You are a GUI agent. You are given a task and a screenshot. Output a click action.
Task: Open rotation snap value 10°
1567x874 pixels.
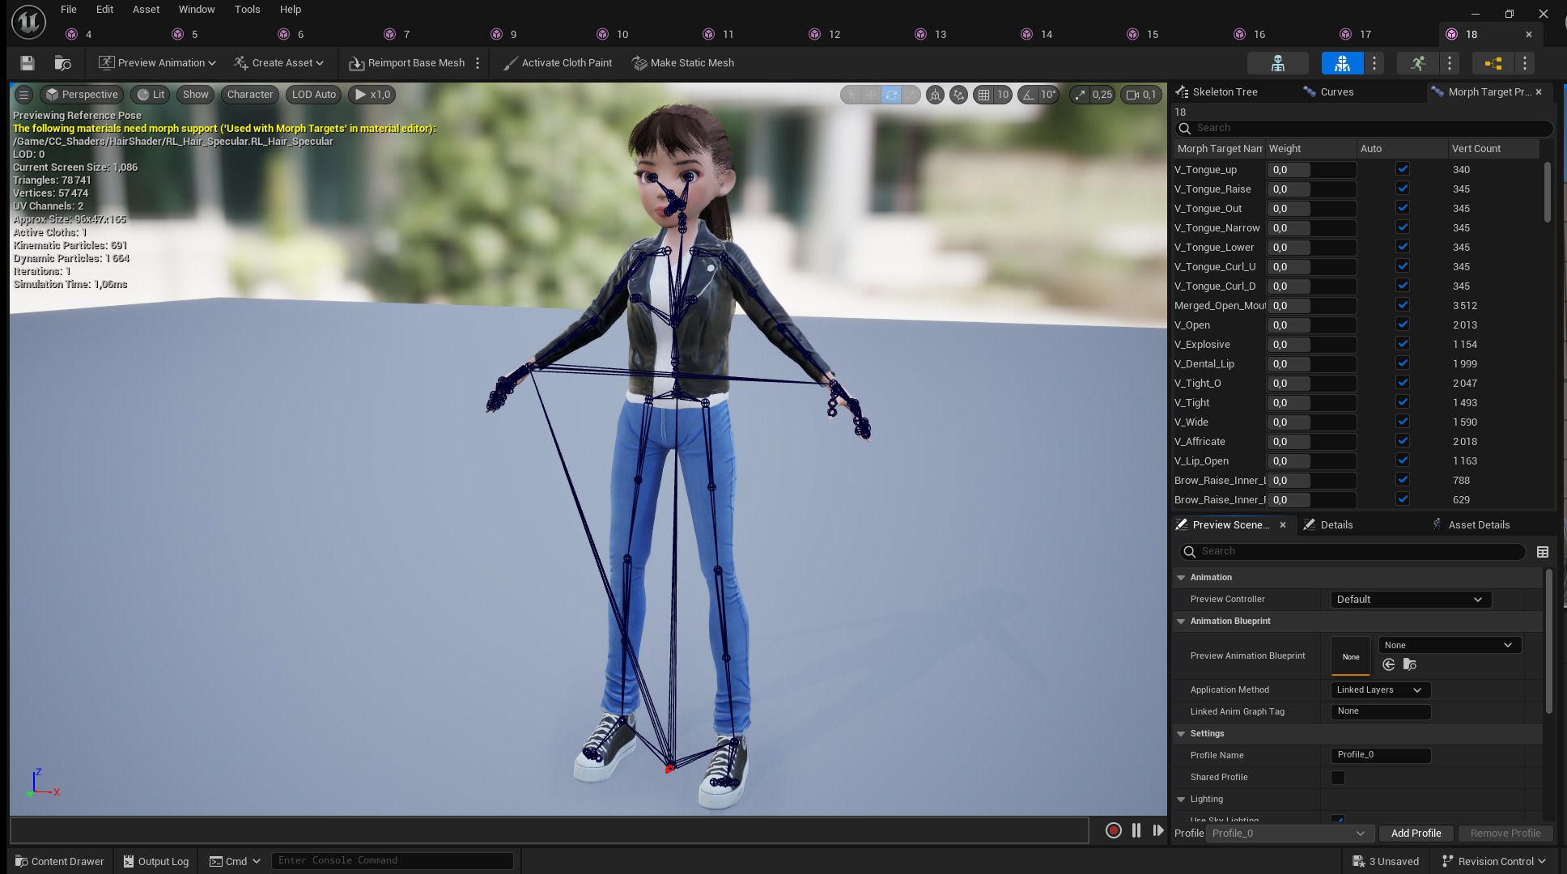click(1049, 95)
